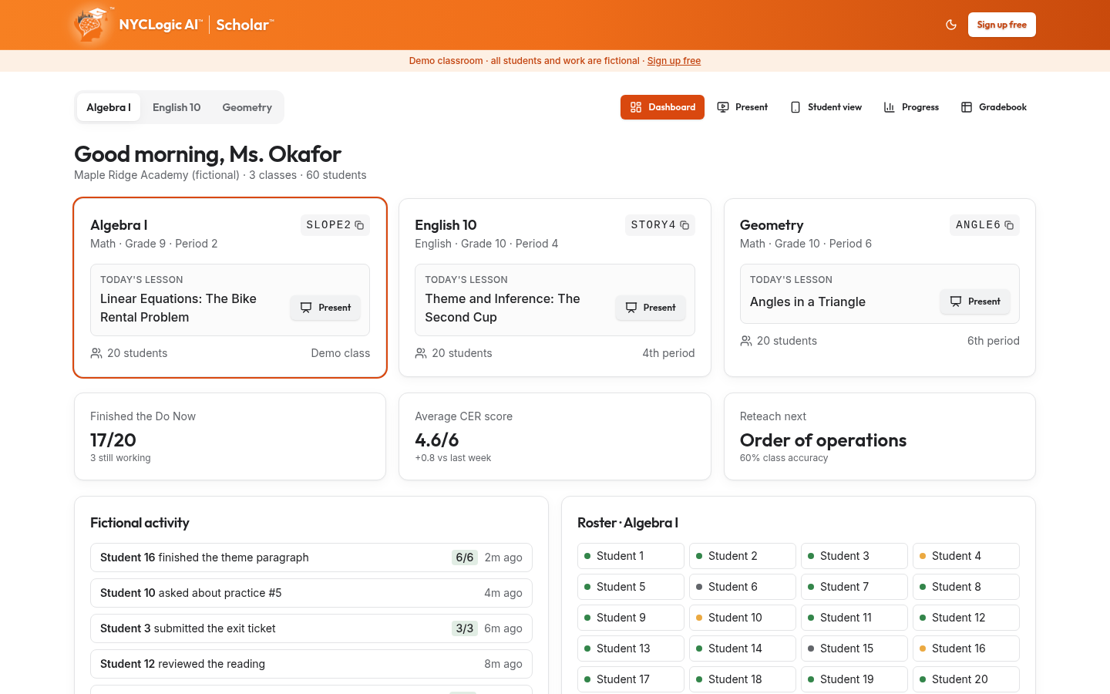Viewport: 1110px width, 694px height.
Task: Click the NYCLogic AI owl logo
Action: pos(92,25)
